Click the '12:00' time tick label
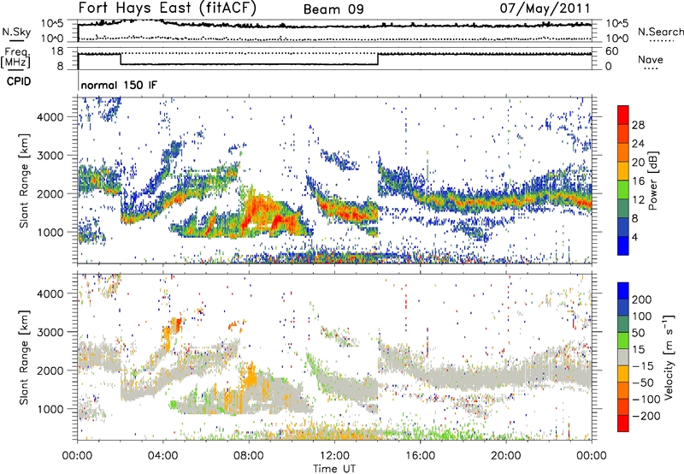Image resolution: width=684 pixels, height=474 pixels. click(x=334, y=456)
